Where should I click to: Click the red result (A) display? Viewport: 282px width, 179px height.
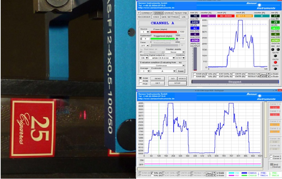[x=226, y=16]
